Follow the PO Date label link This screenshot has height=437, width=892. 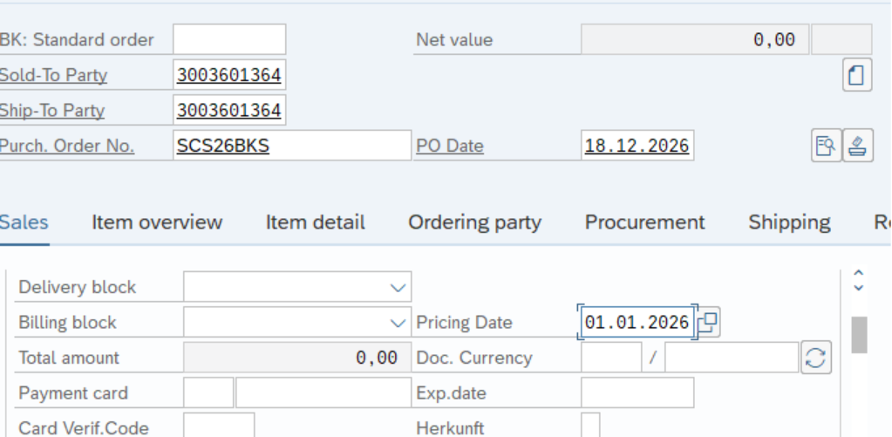pos(450,147)
